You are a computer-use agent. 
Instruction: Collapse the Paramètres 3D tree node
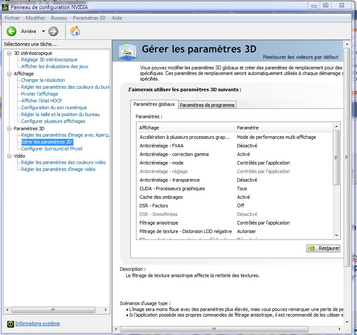9,129
